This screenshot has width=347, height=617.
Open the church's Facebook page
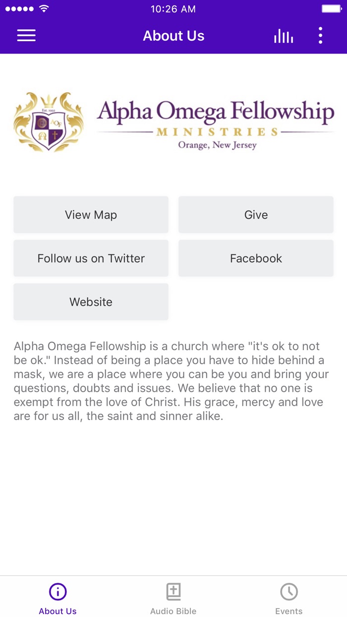pos(256,258)
